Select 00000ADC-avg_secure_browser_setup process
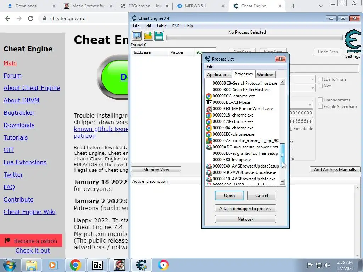The width and height of the screenshot is (363, 272). [242, 147]
